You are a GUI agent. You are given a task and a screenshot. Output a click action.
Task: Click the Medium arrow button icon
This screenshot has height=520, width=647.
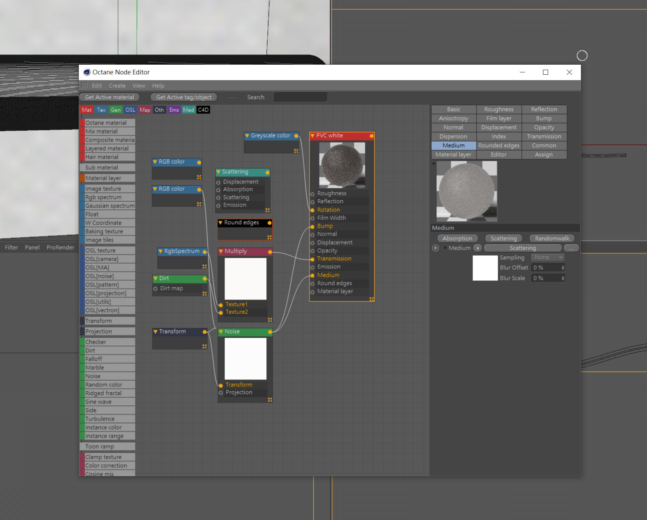pos(478,248)
